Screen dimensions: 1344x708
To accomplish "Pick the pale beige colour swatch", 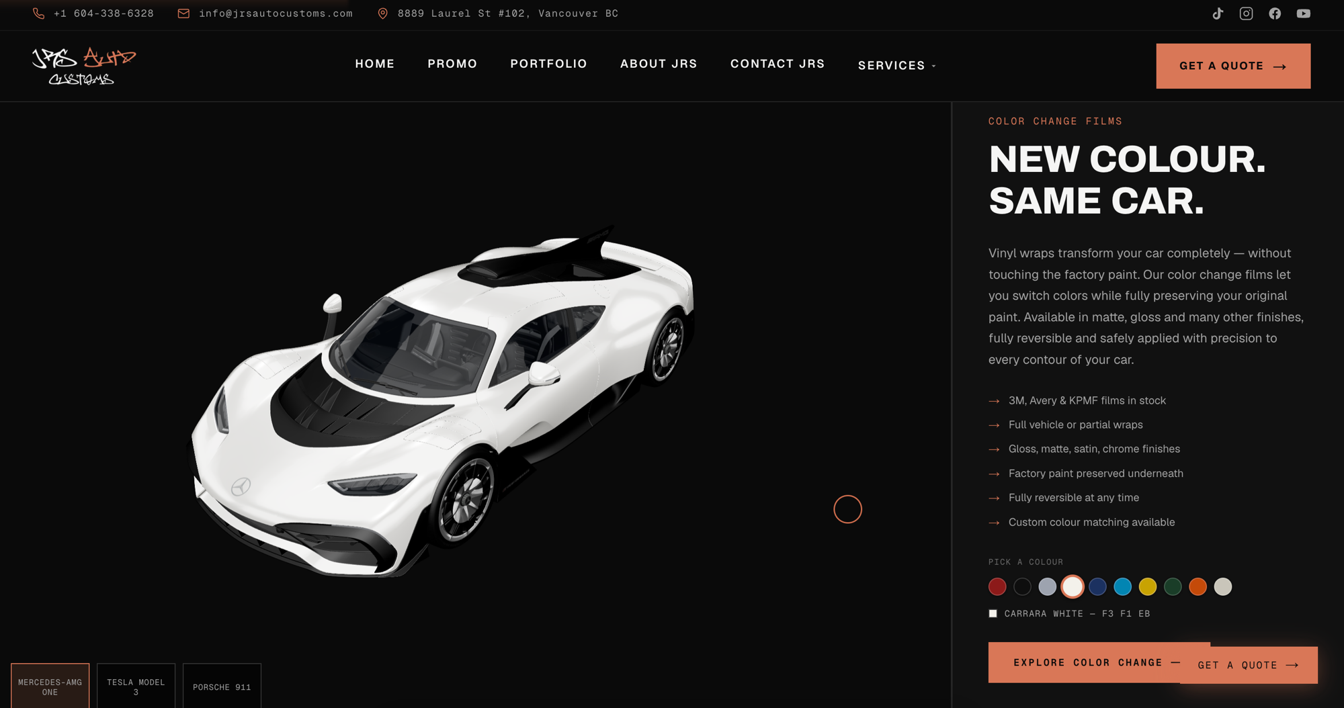I will [1223, 586].
